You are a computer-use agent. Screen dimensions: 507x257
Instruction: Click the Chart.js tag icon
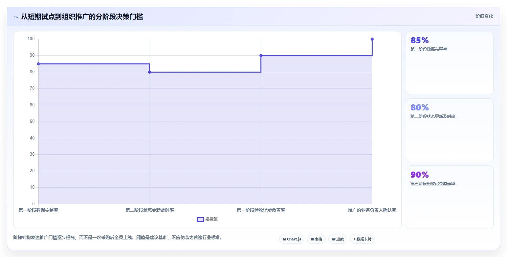click(285, 239)
